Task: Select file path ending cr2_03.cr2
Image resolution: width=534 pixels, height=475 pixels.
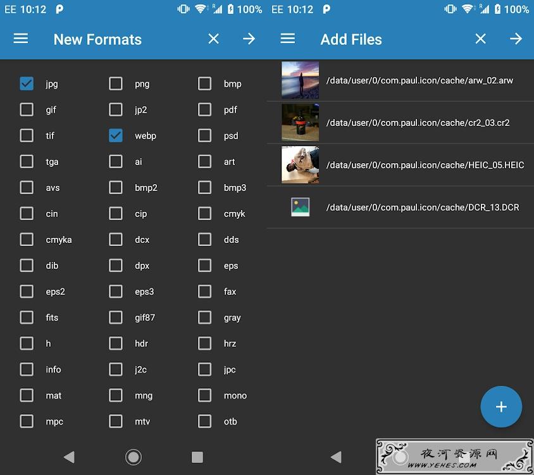Action: (418, 123)
